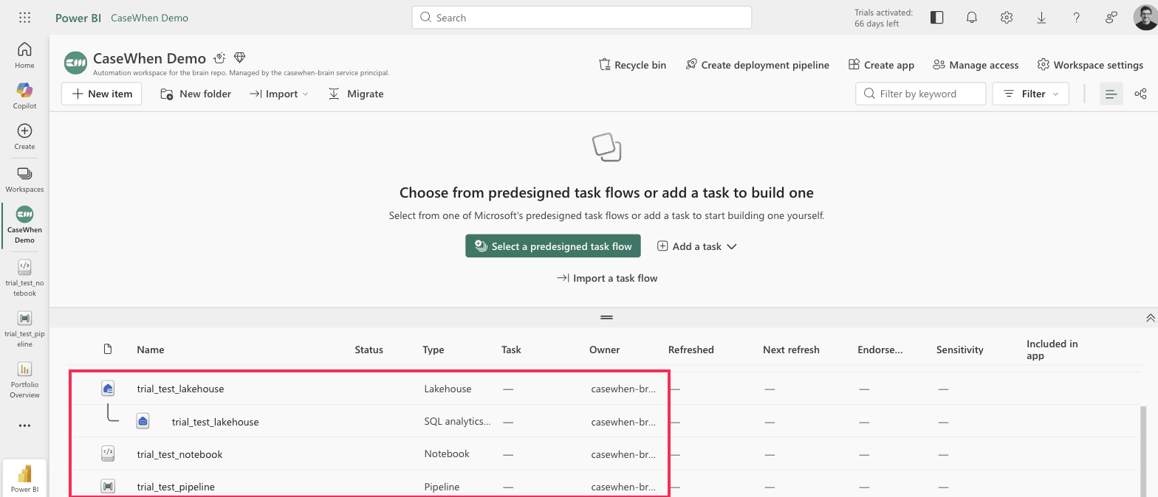Open the Filter dropdown

(1030, 94)
